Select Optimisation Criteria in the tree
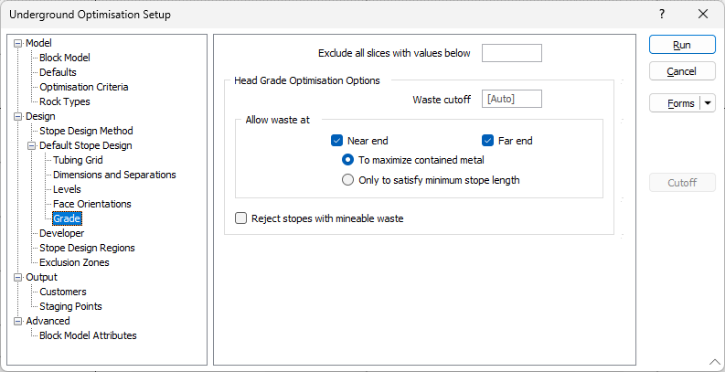The width and height of the screenshot is (725, 372). (84, 87)
